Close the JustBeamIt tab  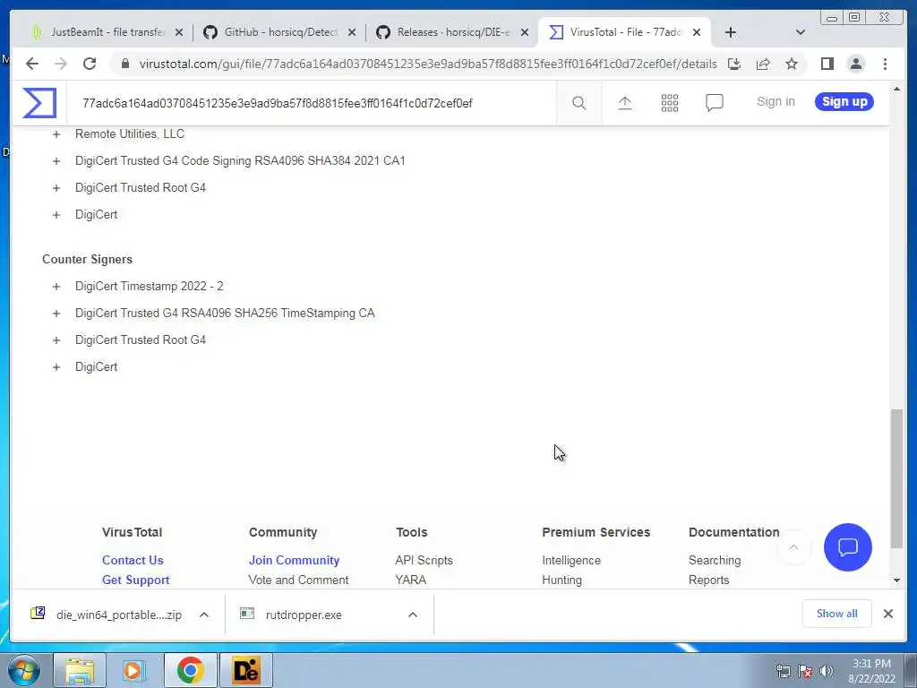[179, 33]
